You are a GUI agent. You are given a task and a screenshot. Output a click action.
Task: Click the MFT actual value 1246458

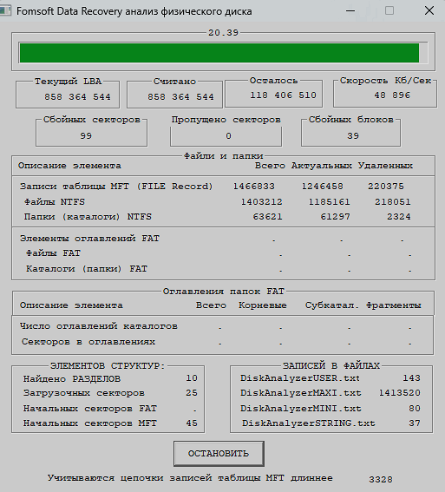(322, 187)
